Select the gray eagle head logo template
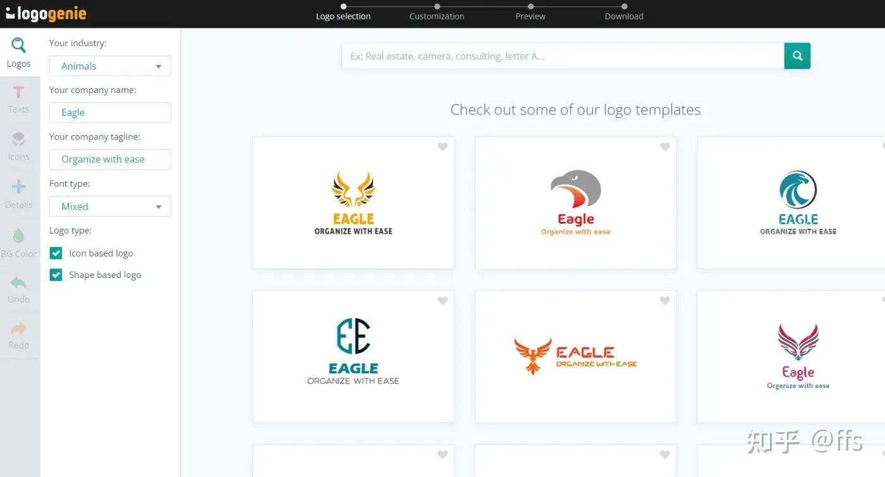 [x=576, y=203]
